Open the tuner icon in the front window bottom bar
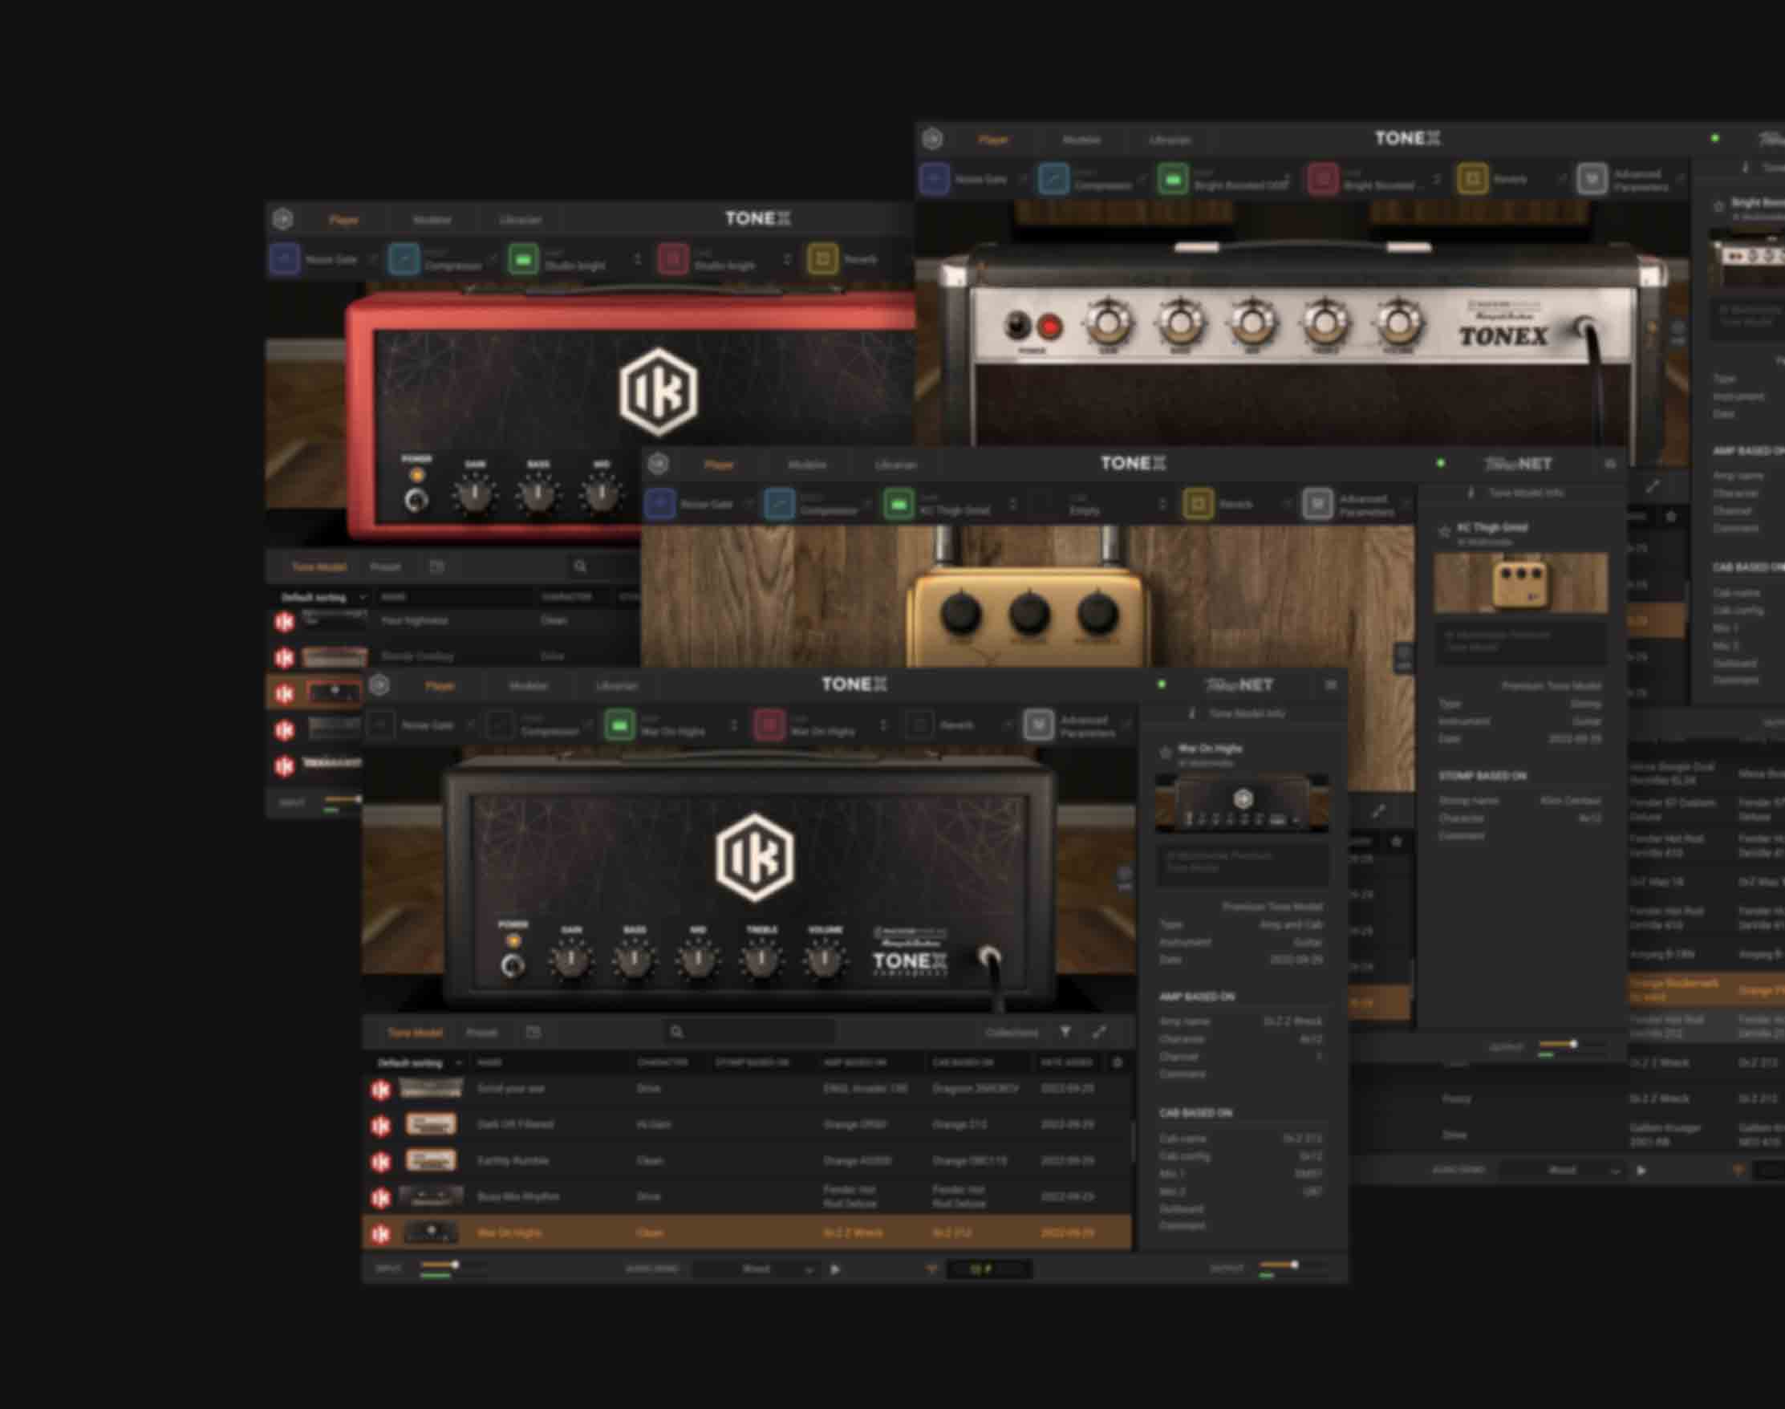This screenshot has width=1785, height=1409. pos(931,1269)
